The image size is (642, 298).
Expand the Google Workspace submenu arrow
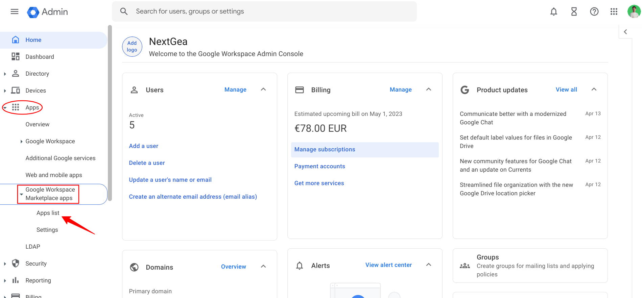click(21, 141)
